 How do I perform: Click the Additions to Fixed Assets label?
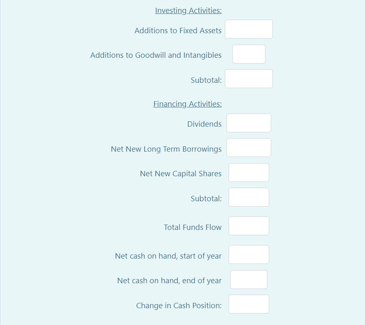click(178, 30)
